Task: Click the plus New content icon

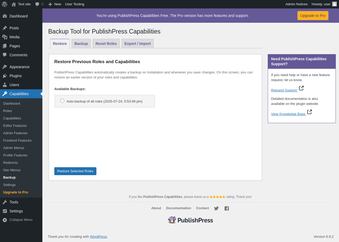Action: click(x=50, y=4)
